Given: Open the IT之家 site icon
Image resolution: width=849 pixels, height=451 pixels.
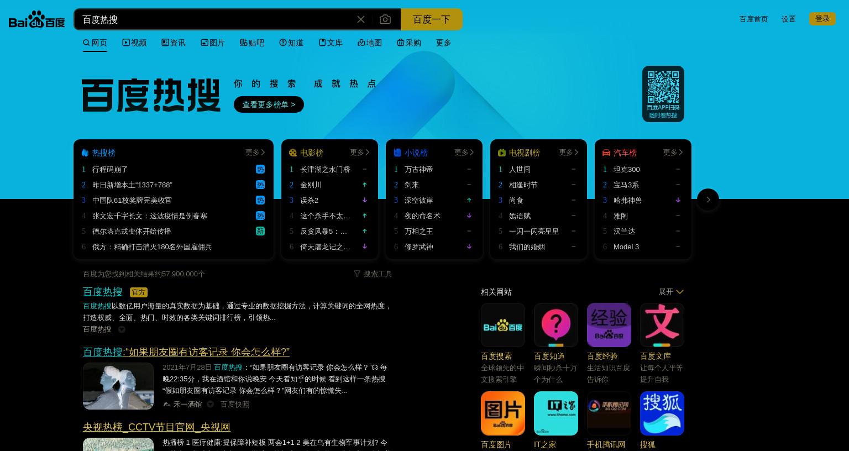Looking at the screenshot, I should pyautogui.click(x=556, y=413).
